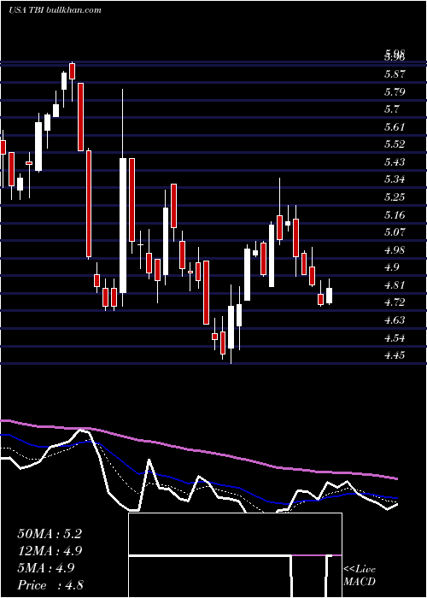Select the 4.63 price axis label
This screenshot has width=427, height=598.
(x=395, y=320)
